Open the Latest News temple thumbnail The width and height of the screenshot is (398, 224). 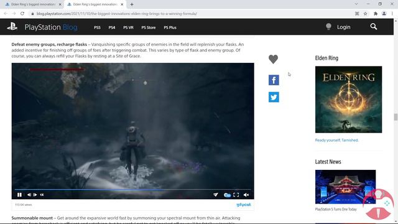point(346,187)
